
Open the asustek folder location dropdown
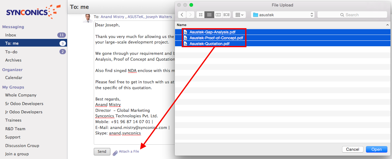click(x=283, y=15)
